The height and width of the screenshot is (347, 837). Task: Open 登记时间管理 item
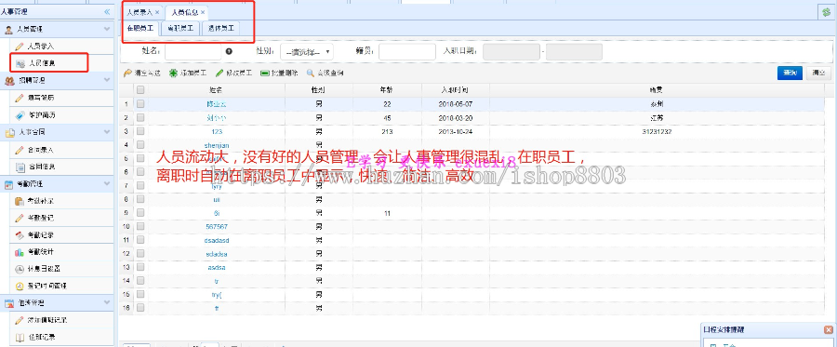tap(47, 286)
